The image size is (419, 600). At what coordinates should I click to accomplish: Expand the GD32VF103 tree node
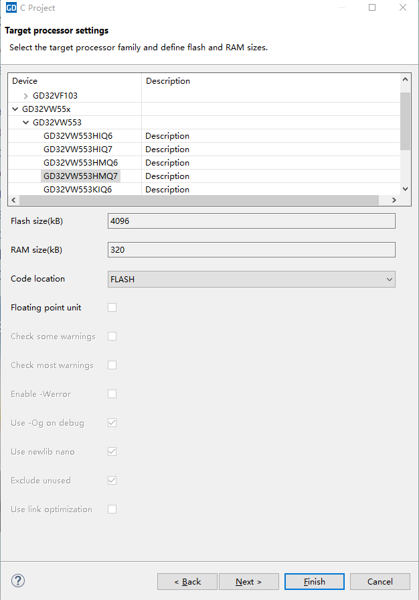(x=26, y=96)
